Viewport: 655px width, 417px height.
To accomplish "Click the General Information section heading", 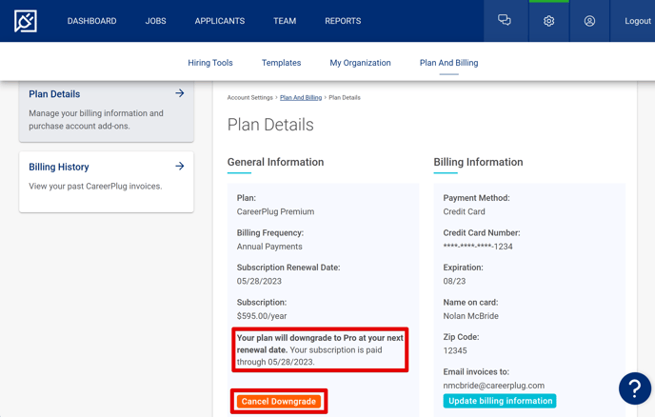I will tap(275, 162).
